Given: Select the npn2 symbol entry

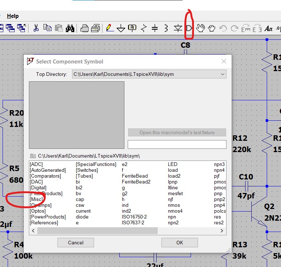Looking at the screenshot, I should (173, 222).
